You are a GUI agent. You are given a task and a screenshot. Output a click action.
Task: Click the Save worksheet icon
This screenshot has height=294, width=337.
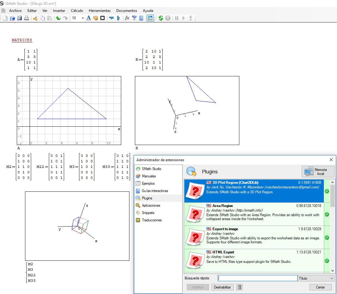20,18
